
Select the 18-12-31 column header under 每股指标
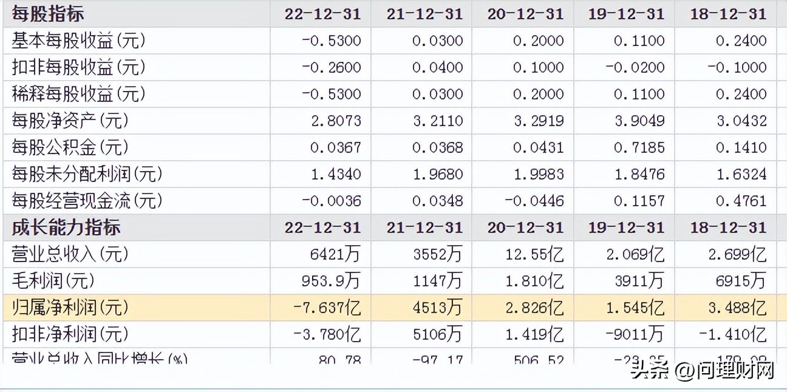click(x=728, y=13)
